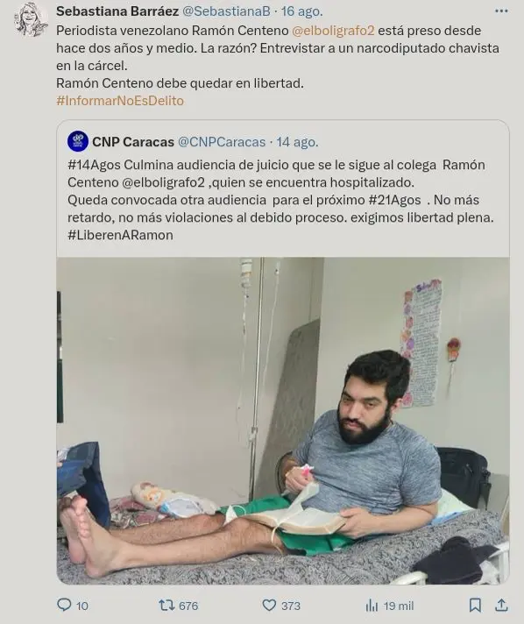524x624 pixels.
Task: Click the Sebastiana Barráez display name
Action: tap(117, 11)
